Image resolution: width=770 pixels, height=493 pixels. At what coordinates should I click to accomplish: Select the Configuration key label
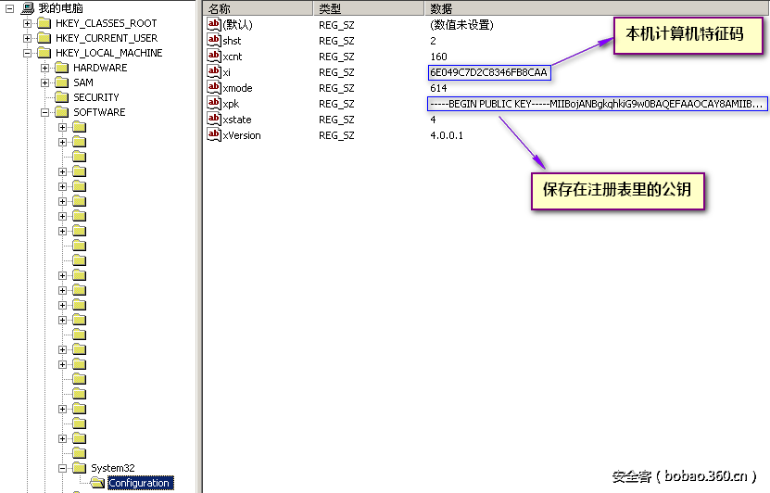[139, 483]
